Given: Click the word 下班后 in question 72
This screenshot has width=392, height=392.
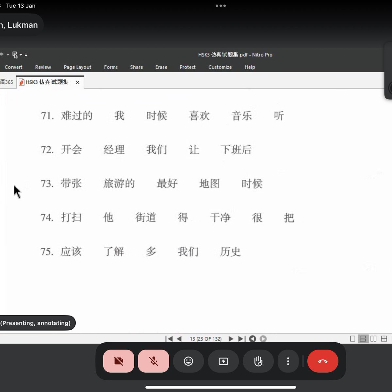Looking at the screenshot, I should point(236,150).
